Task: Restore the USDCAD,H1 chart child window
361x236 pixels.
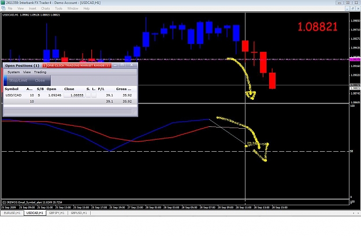Action: [353, 9]
